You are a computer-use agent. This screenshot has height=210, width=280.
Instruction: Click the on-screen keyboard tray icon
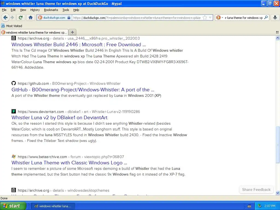(x=249, y=206)
